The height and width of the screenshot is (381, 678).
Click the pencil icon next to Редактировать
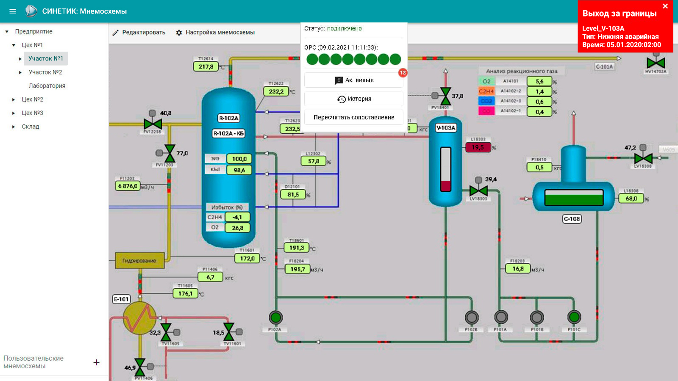pos(116,33)
